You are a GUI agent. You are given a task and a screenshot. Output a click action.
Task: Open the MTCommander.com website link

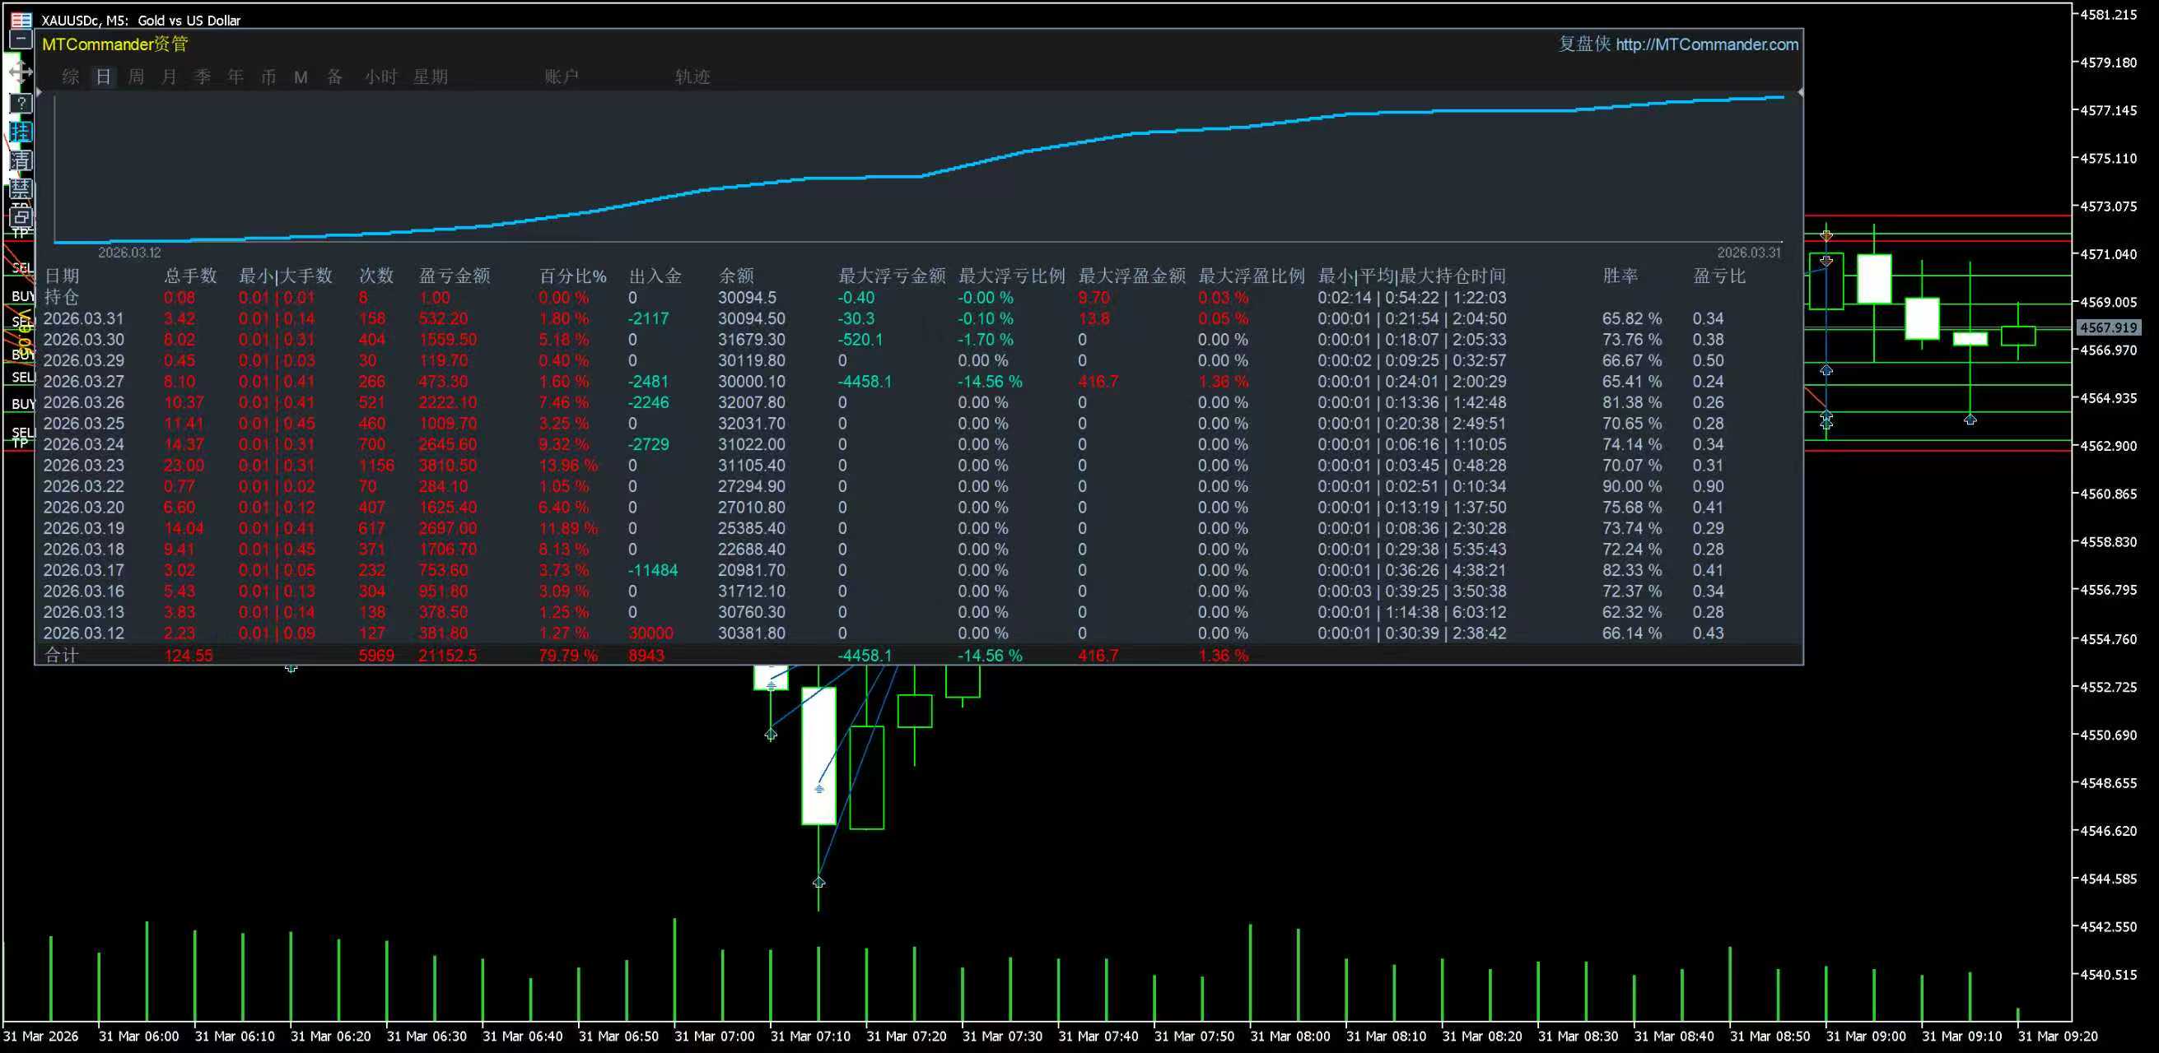tap(1705, 44)
